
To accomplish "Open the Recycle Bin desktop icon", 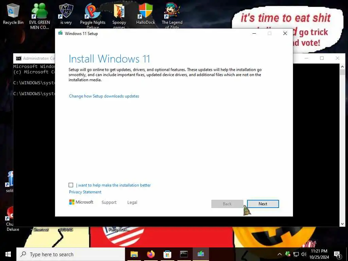I will coord(13,14).
